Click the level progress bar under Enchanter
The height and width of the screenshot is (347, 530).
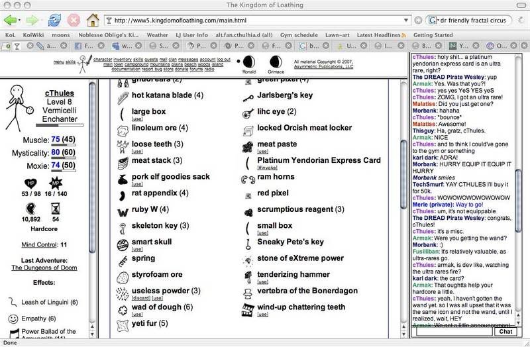[x=60, y=125]
